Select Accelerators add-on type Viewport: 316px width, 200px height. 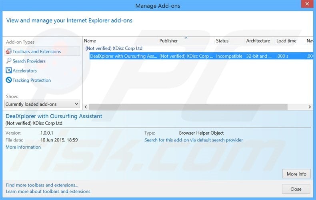coord(24,71)
